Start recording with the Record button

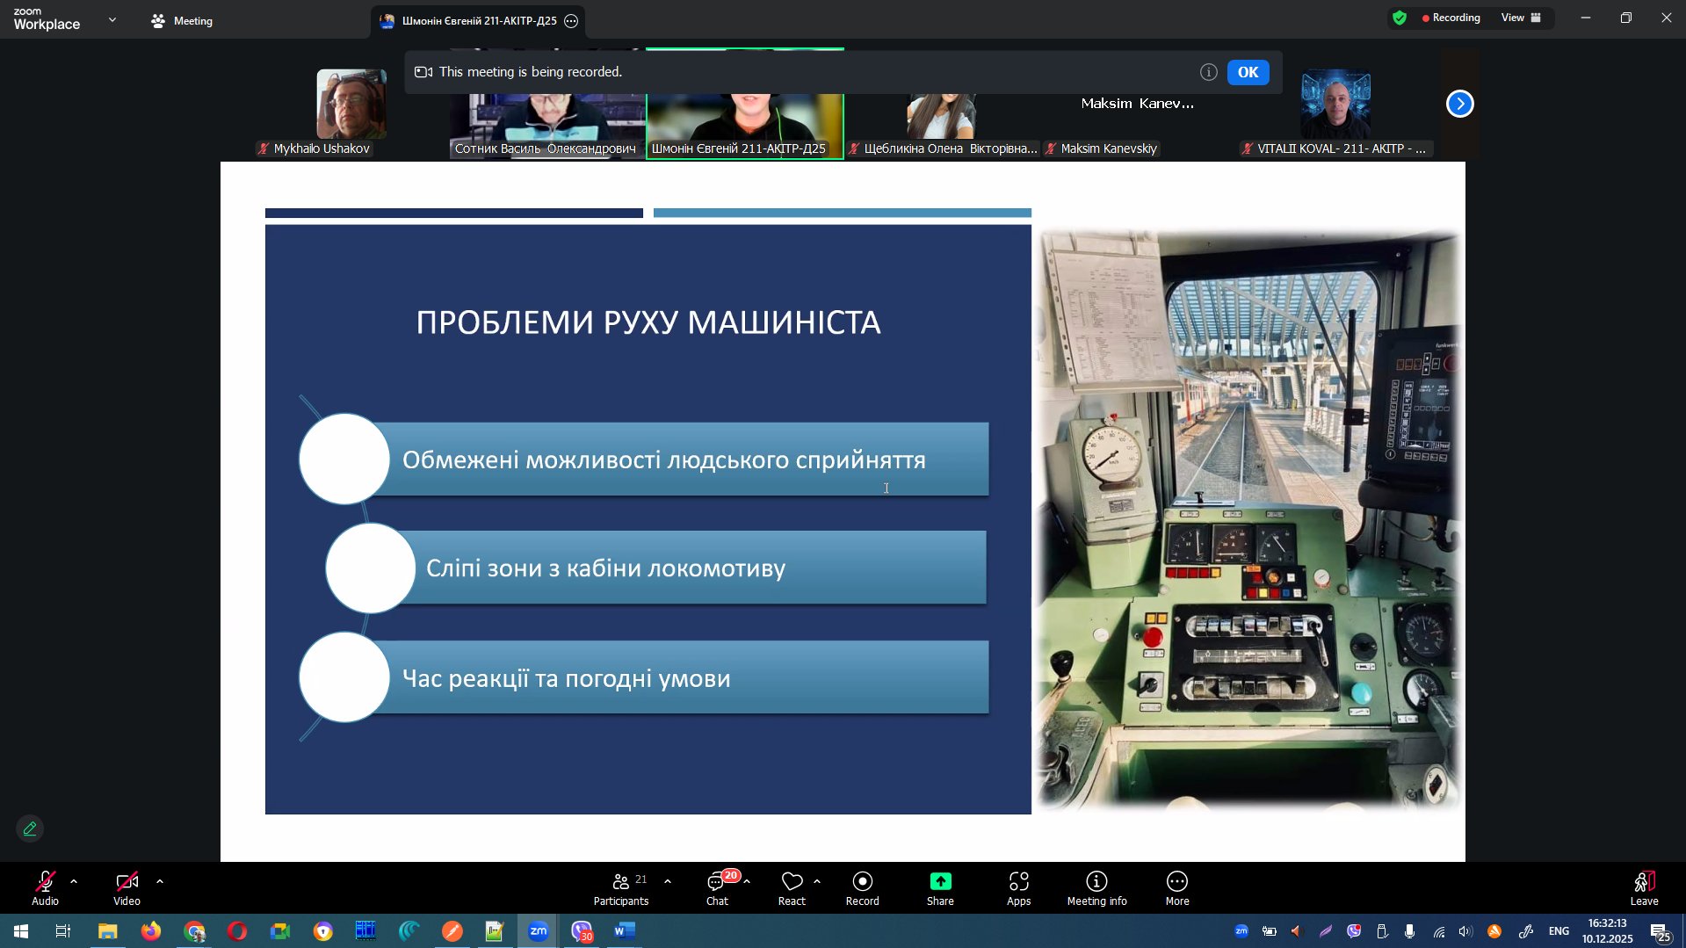862,887
